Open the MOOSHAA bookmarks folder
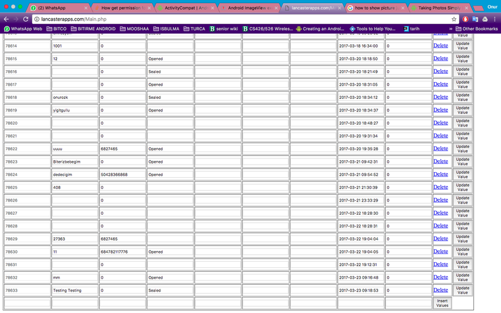 click(x=135, y=29)
